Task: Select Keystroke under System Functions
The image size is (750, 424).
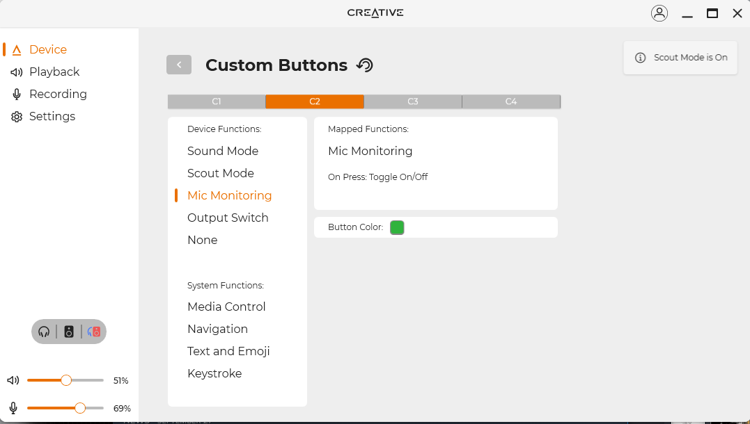Action: click(x=214, y=373)
